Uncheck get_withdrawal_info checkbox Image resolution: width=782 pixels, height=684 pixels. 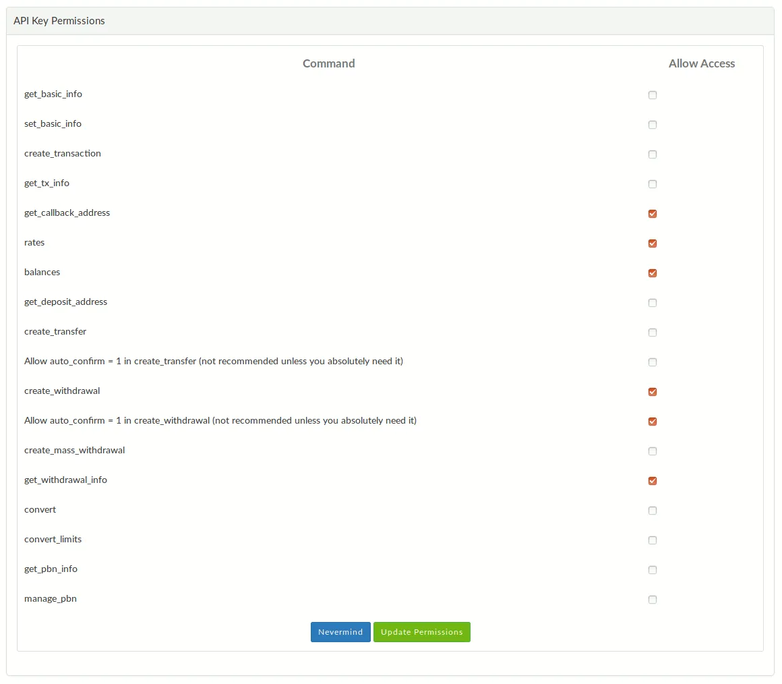point(653,481)
